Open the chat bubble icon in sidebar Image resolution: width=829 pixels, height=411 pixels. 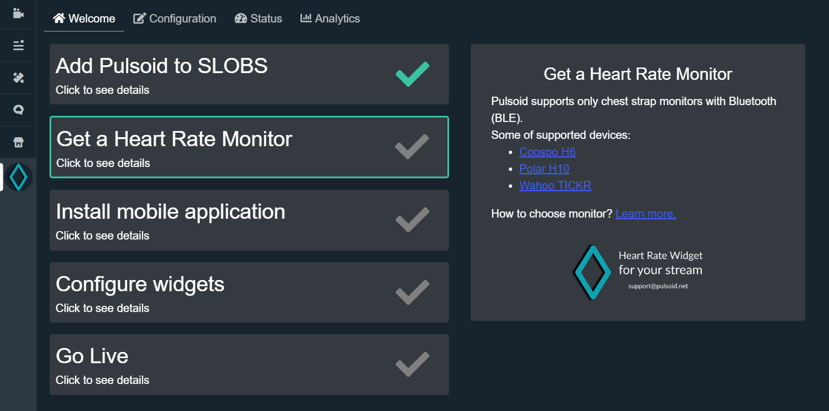[18, 110]
